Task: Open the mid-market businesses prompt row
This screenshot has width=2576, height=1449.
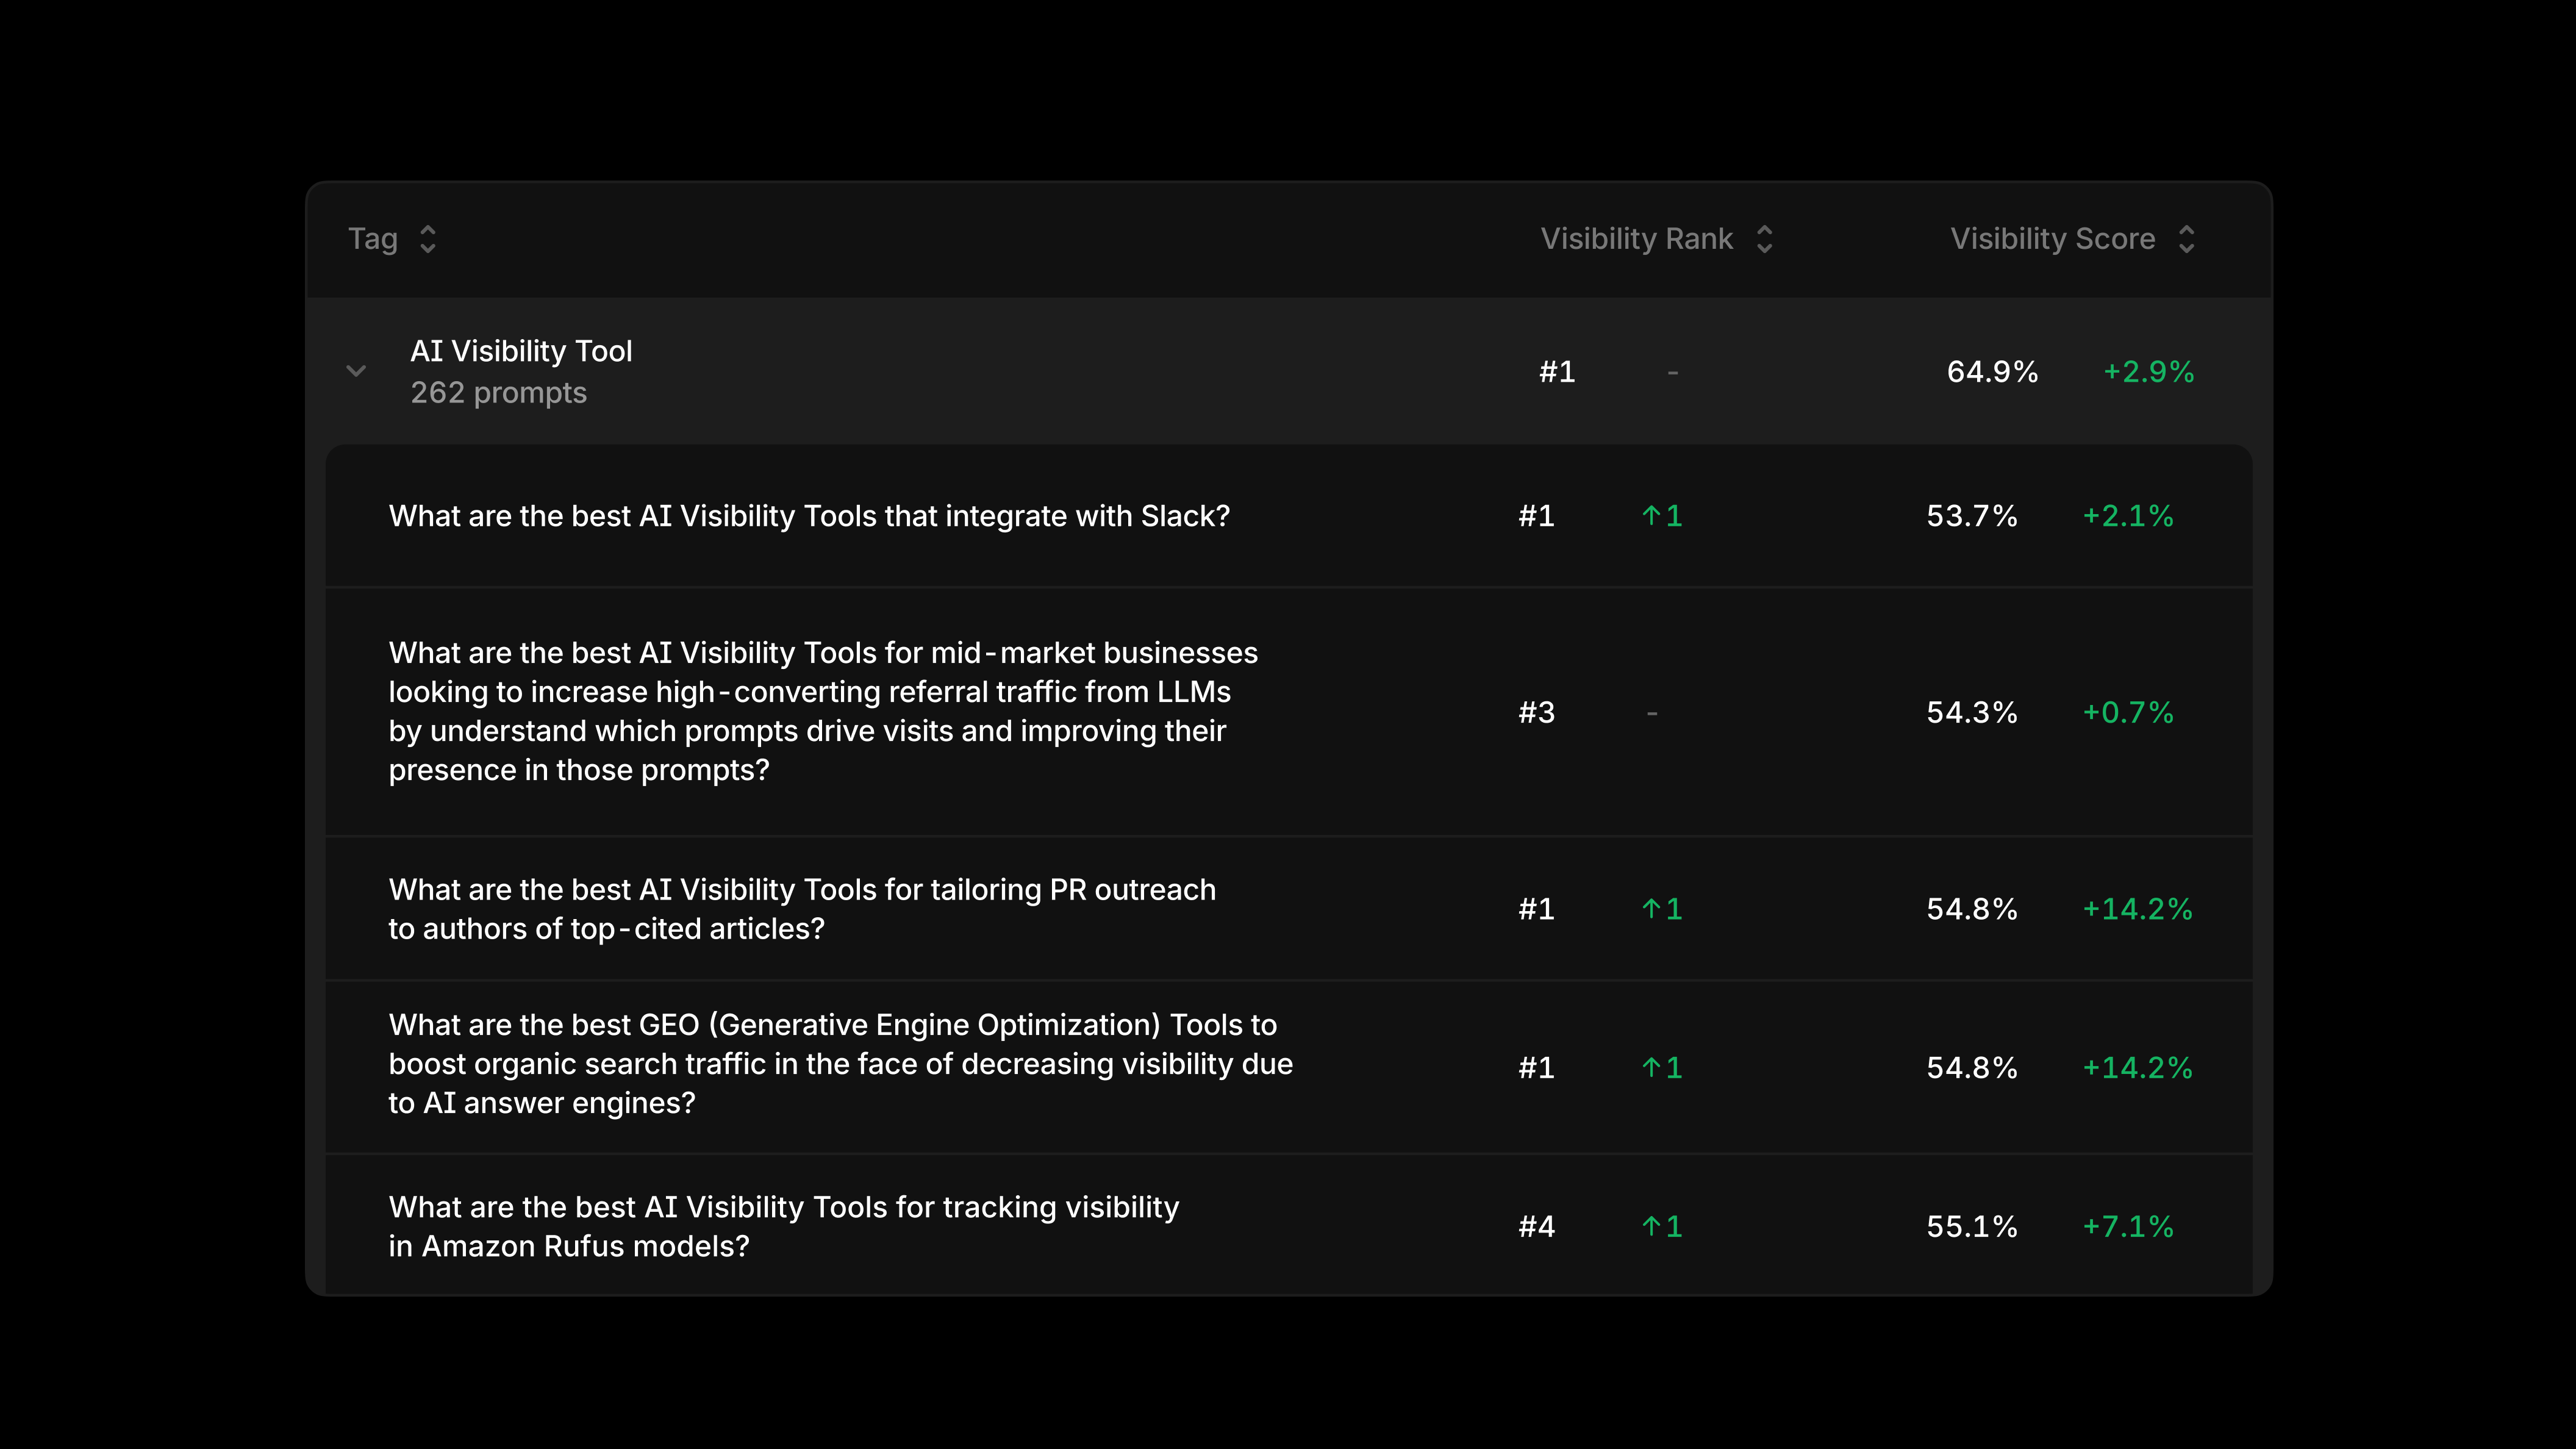Action: coord(1289,712)
